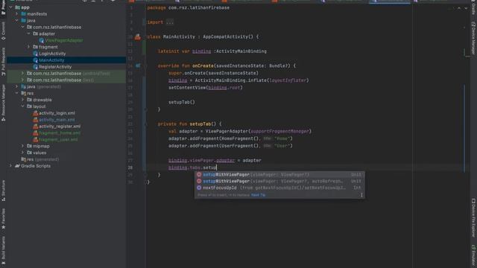Open the Emulator side tab
477x268 pixels.
point(473,256)
